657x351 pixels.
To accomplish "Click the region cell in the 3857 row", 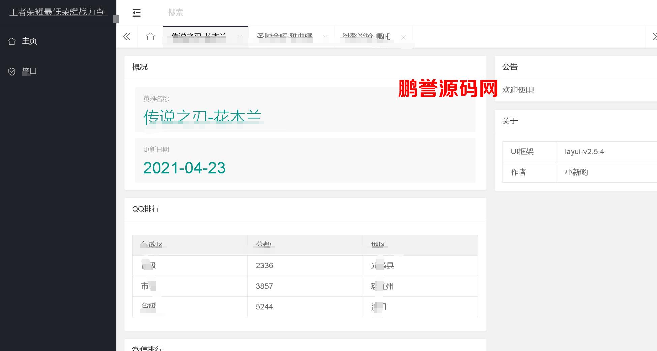I will [420, 286].
